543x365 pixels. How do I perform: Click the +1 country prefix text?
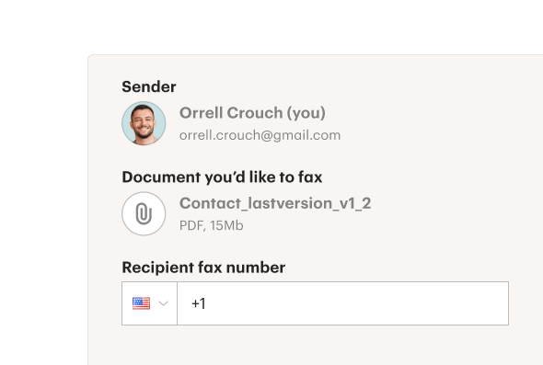[199, 303]
